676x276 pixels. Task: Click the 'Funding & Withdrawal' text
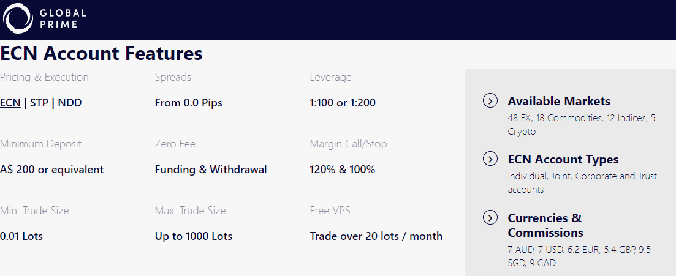(x=211, y=170)
